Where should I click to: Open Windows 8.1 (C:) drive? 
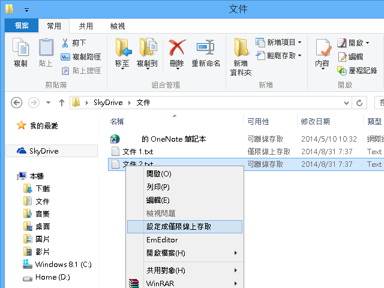tap(58, 265)
